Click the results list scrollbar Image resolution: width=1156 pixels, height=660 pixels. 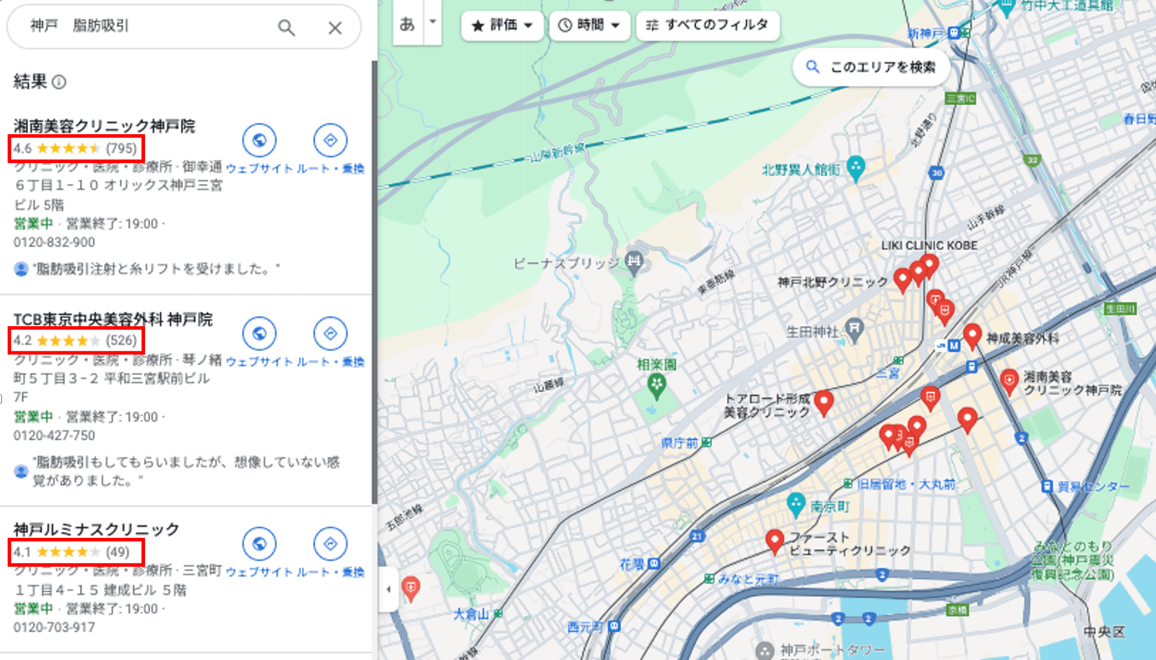pos(375,283)
